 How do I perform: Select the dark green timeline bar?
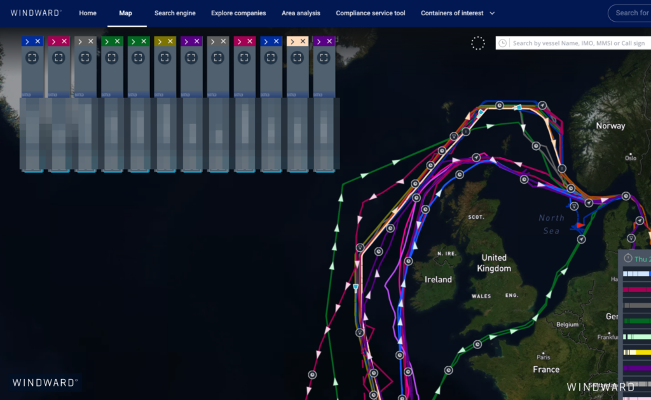(637, 321)
